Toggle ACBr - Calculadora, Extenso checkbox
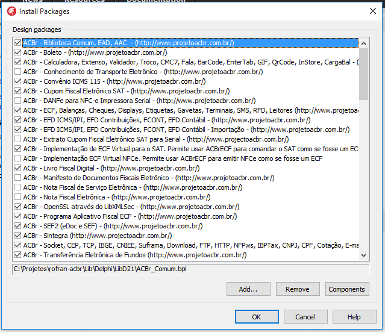 (17, 62)
